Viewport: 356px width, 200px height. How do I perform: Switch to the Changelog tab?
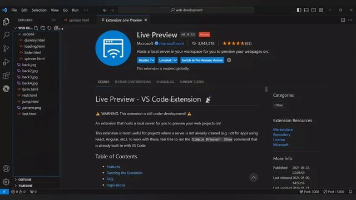point(165,82)
